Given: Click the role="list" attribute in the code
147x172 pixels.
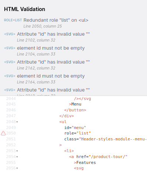Looking at the screenshot, I should point(77,133).
